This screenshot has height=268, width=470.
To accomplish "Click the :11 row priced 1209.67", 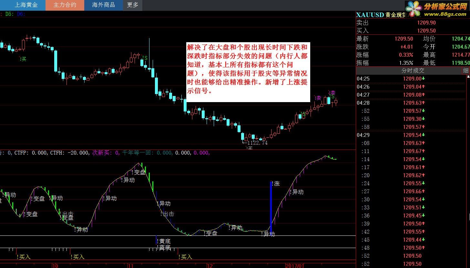I will click(x=411, y=151).
